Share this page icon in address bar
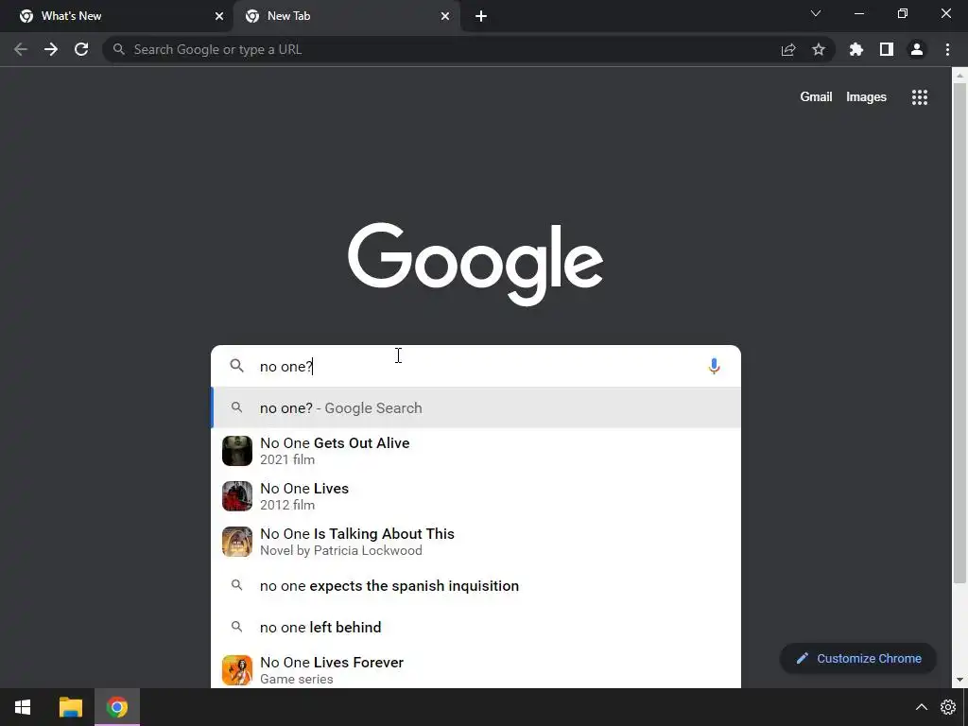Image resolution: width=968 pixels, height=726 pixels. (x=788, y=49)
